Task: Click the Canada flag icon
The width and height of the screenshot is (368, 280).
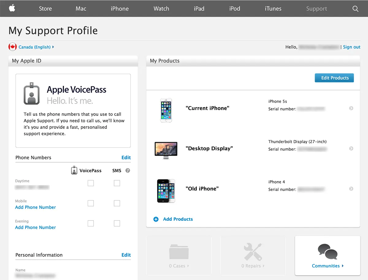Action: point(13,47)
